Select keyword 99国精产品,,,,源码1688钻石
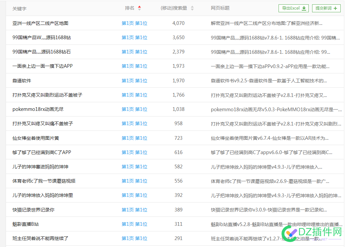Viewport: 348px width, 247px height. point(42,52)
